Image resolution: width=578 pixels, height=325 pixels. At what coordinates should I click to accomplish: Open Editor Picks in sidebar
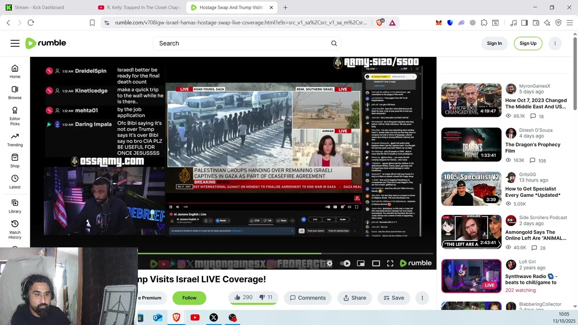coord(15,116)
